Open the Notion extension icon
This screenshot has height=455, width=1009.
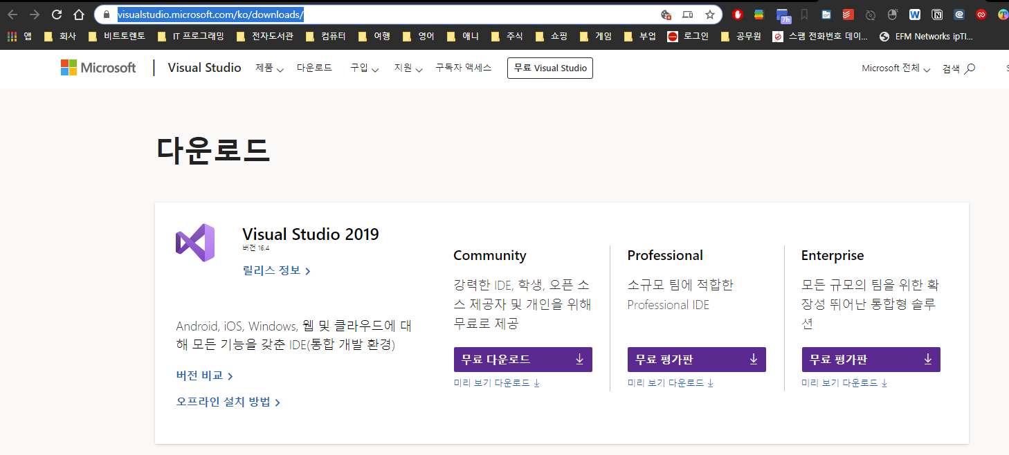937,14
